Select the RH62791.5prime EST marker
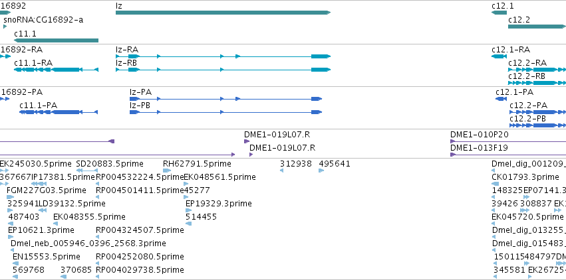This screenshot has width=566, height=280. pos(167,171)
